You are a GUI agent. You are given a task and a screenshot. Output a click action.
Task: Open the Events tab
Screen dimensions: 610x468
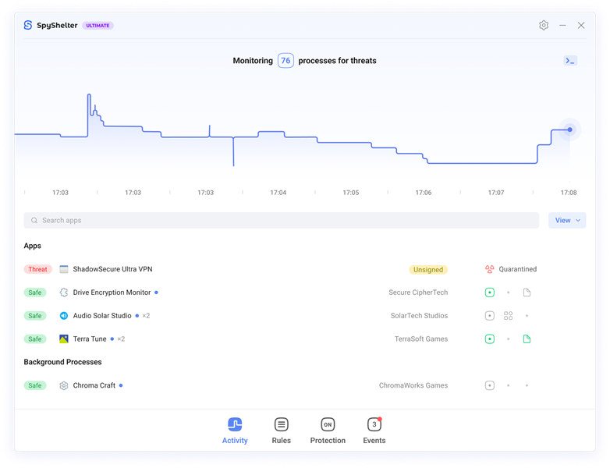coord(374,431)
